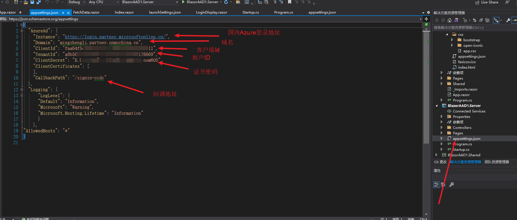The width and height of the screenshot is (517, 220).
Task: Collapse the AzureAd JSON section
Action: (22, 31)
